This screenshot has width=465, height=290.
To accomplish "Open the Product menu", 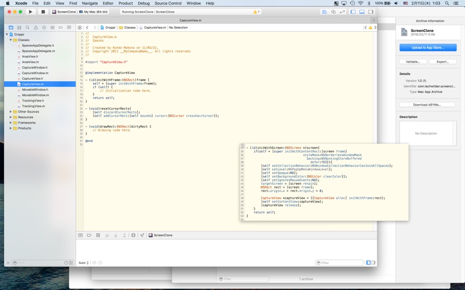I will [x=126, y=3].
